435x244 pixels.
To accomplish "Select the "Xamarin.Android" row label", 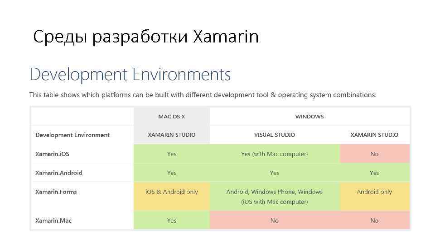I will tap(59, 173).
